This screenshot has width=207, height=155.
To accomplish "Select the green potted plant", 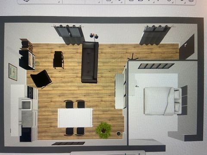I will point(104,130).
